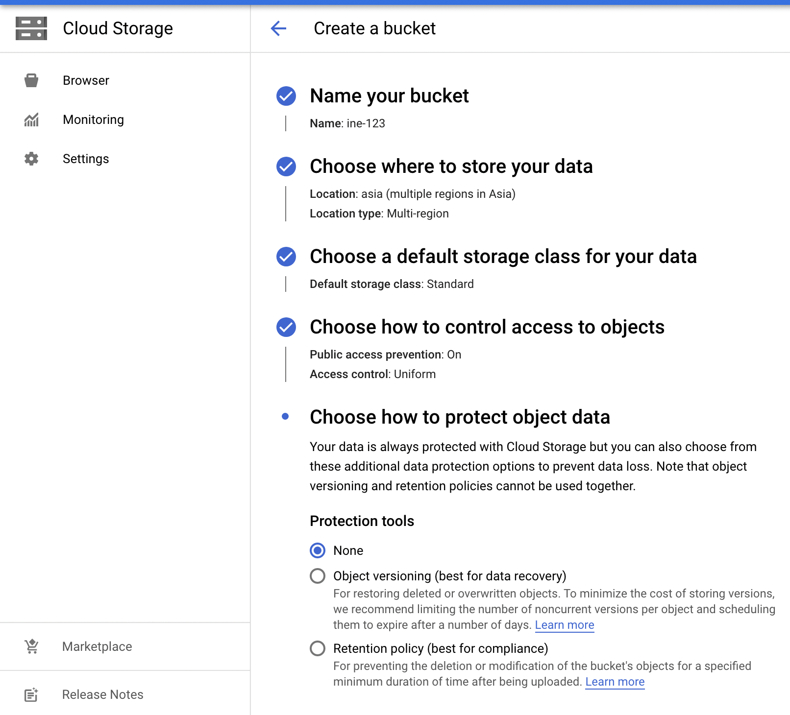Expand the Choose where to store your data step
This screenshot has height=715, width=790.
pos(451,167)
